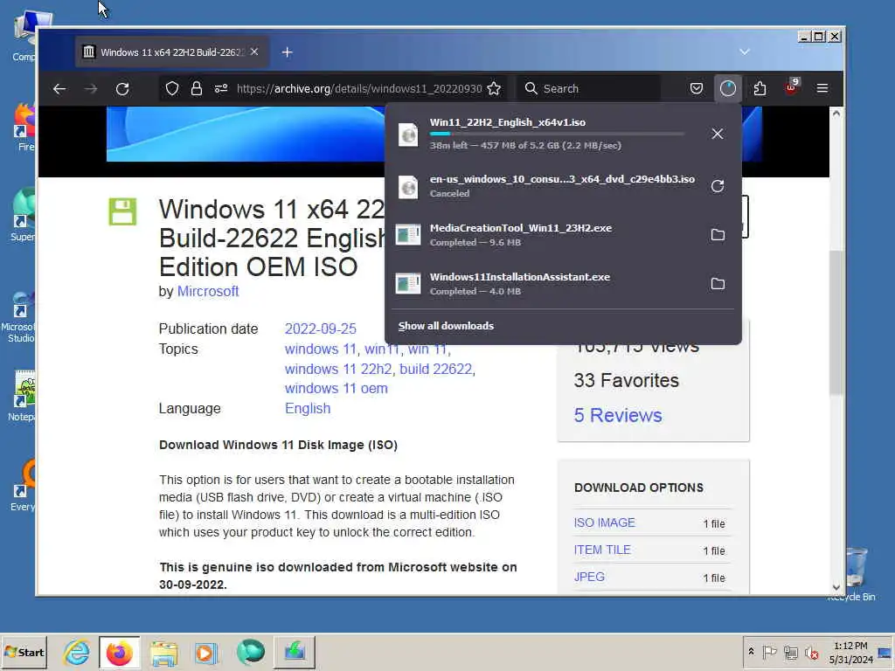Select ITEM TILE download option
Image resolution: width=895 pixels, height=671 pixels.
pos(602,550)
